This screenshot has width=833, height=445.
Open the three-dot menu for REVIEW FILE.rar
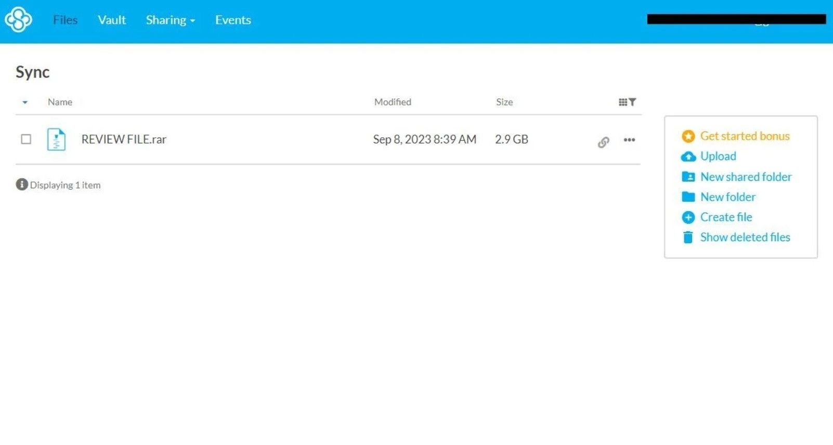[x=629, y=140]
